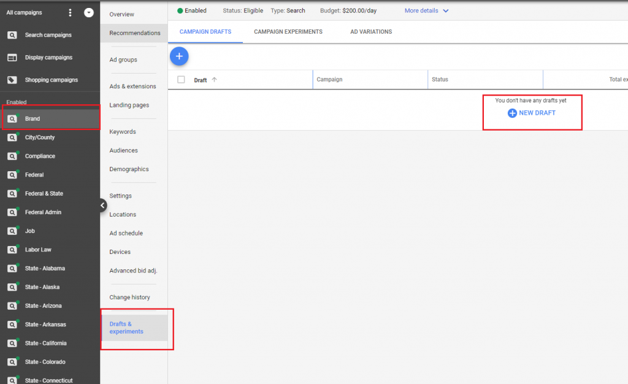Open the Overview page
Screen dimensions: 628x384
pos(122,14)
